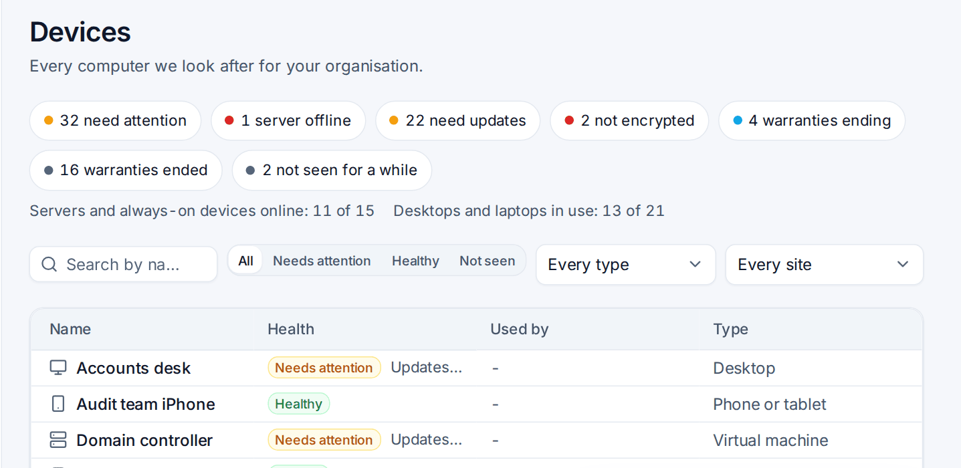The height and width of the screenshot is (468, 961).
Task: Open the Accounts desk device name
Action: point(134,368)
